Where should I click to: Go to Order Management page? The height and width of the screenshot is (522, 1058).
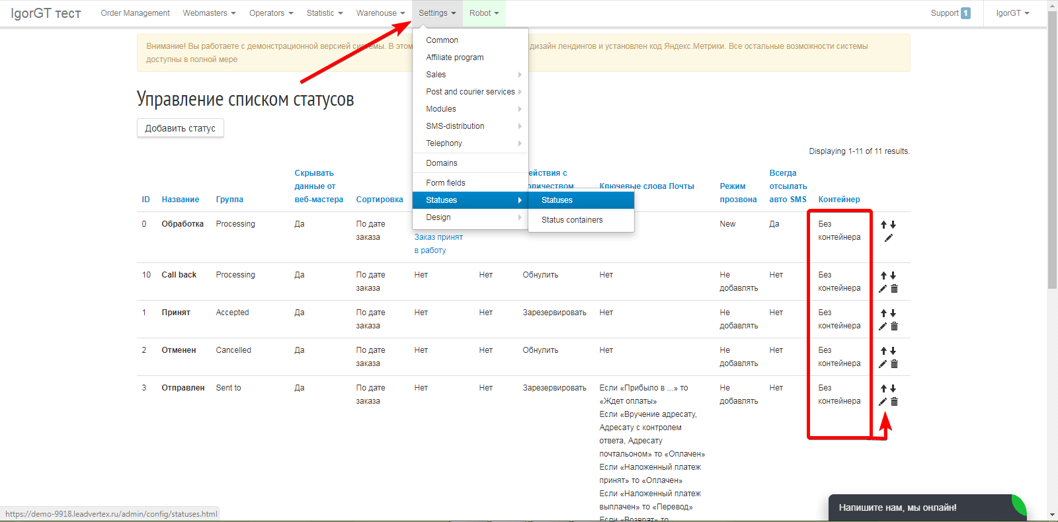coord(135,13)
